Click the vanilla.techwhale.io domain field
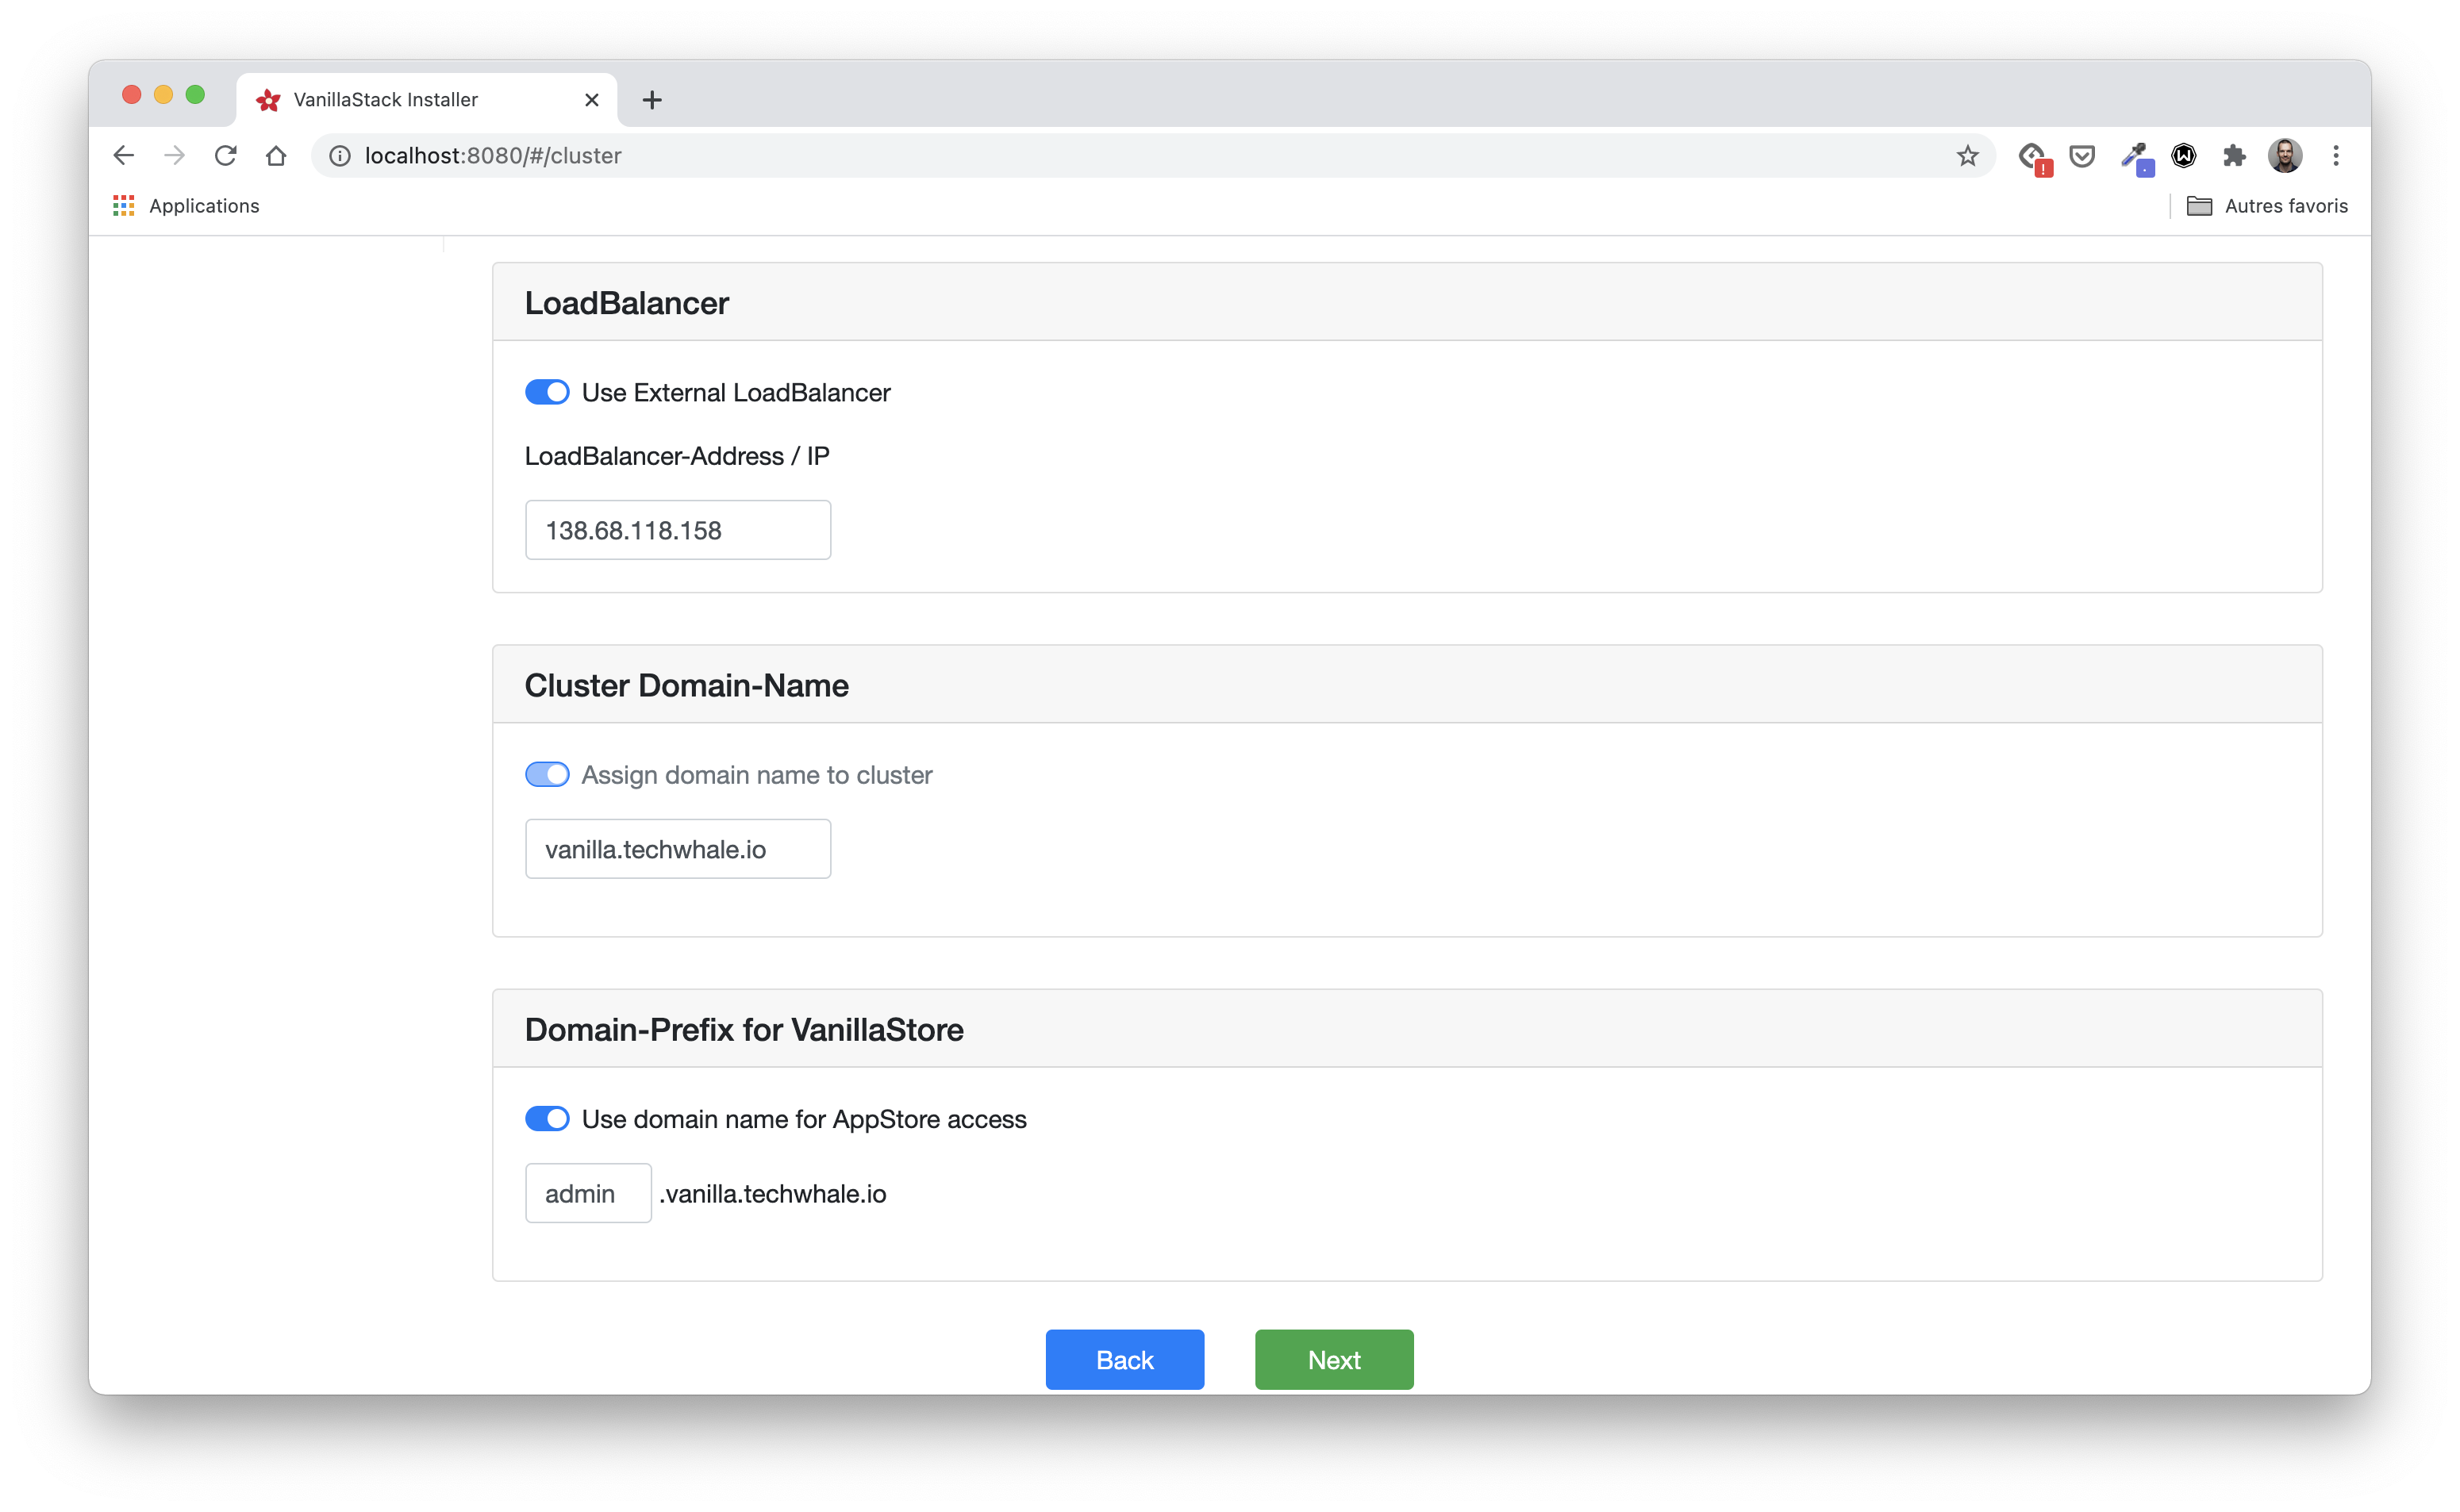 [x=677, y=849]
